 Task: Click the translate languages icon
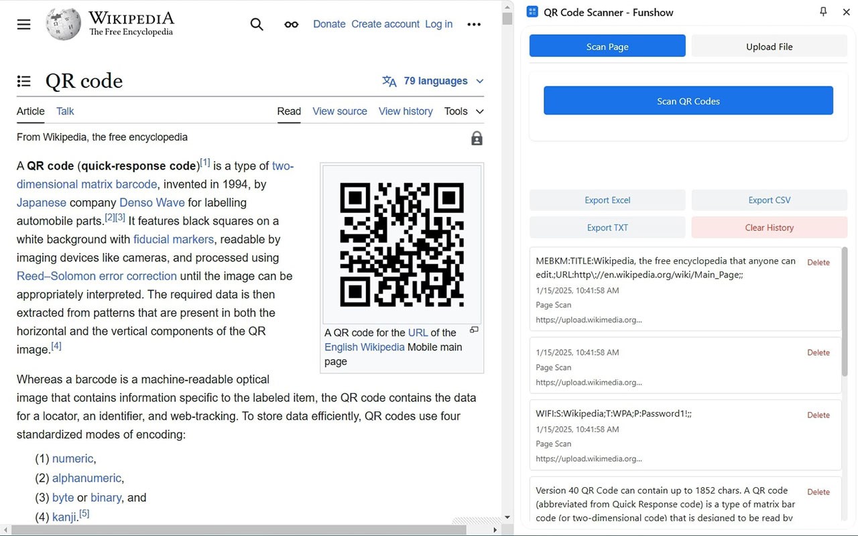[389, 81]
